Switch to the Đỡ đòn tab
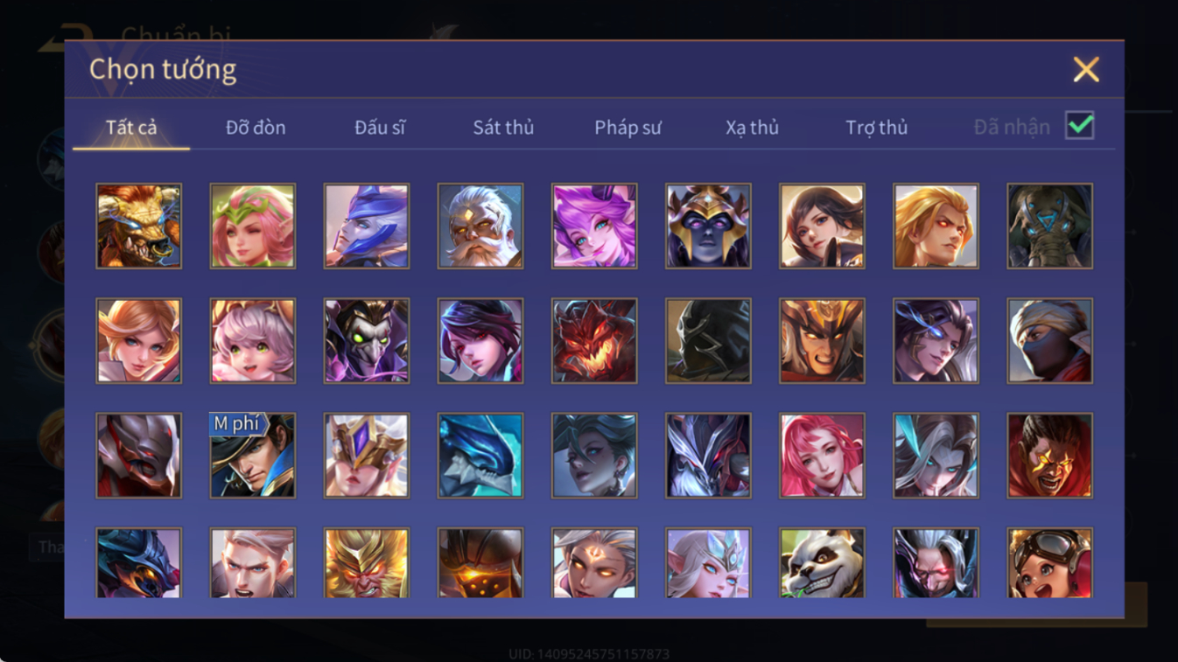This screenshot has width=1178, height=662. [x=256, y=128]
